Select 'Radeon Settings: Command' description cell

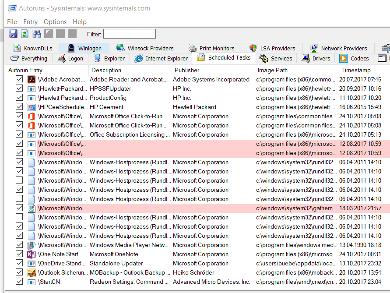point(129,282)
